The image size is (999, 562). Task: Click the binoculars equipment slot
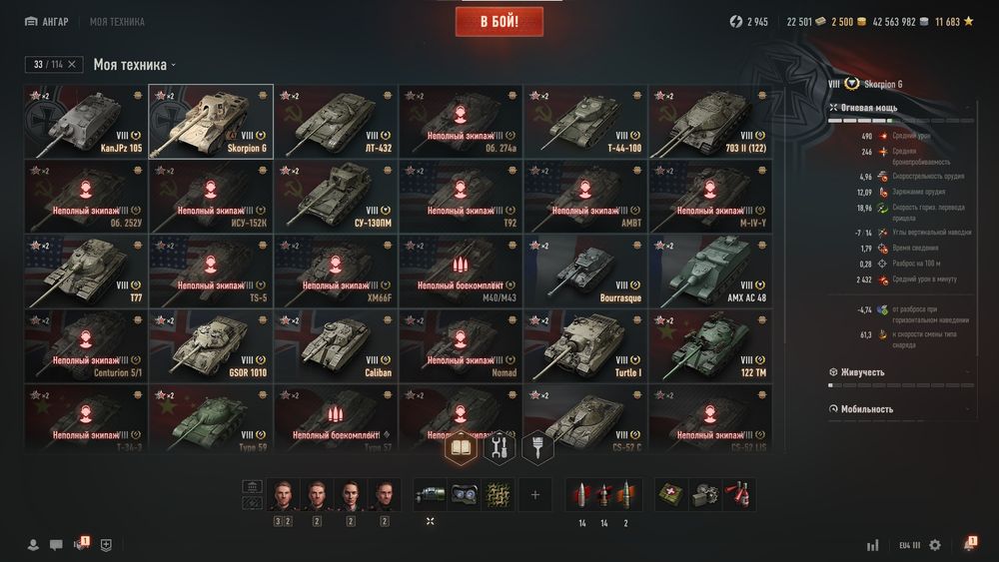[465, 494]
